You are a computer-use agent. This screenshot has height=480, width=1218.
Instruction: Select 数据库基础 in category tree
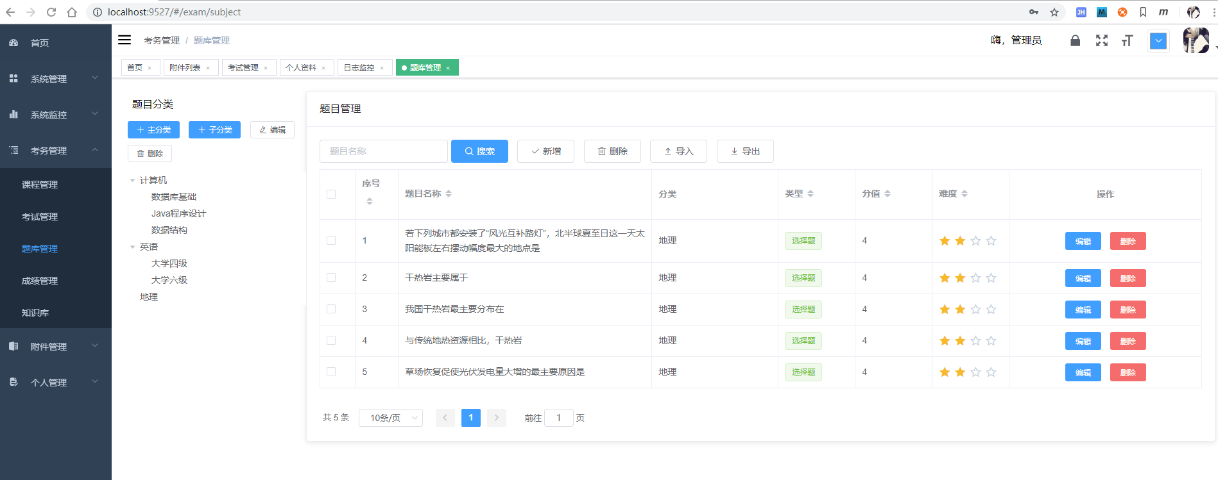coord(174,197)
